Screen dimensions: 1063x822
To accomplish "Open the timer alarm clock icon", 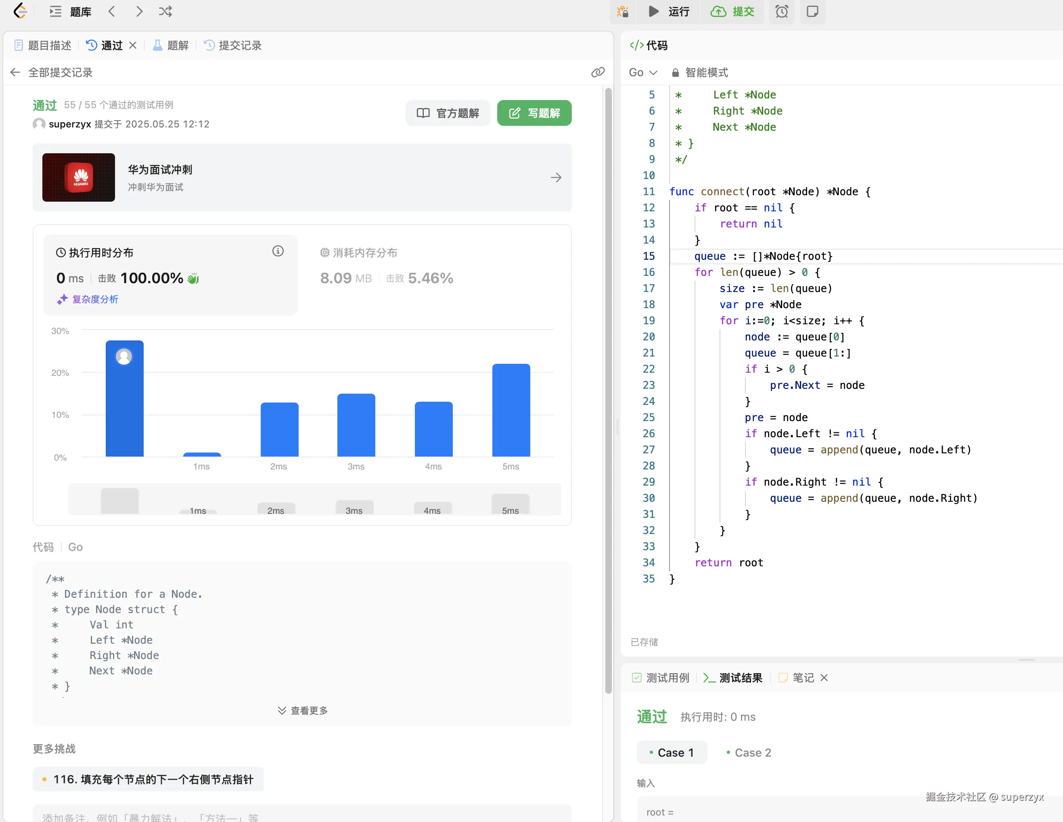I will click(x=782, y=11).
